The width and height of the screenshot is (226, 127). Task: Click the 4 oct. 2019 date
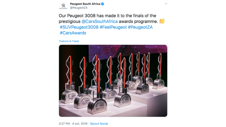point(80,124)
